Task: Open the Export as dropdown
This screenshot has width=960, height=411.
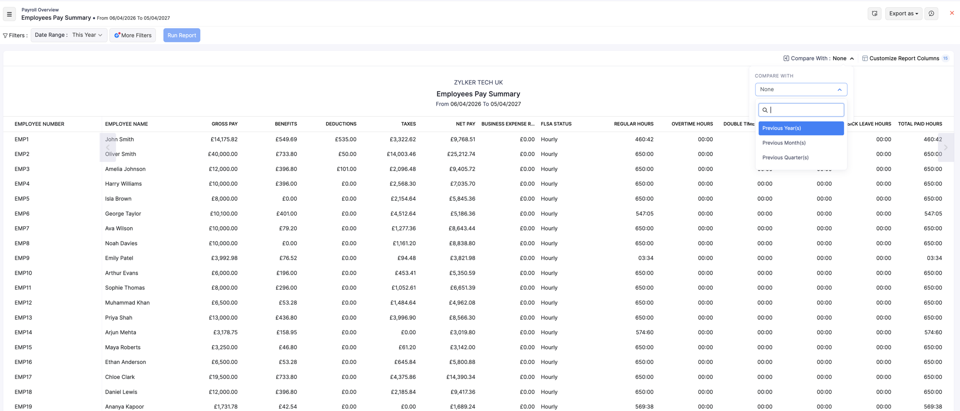Action: tap(903, 13)
